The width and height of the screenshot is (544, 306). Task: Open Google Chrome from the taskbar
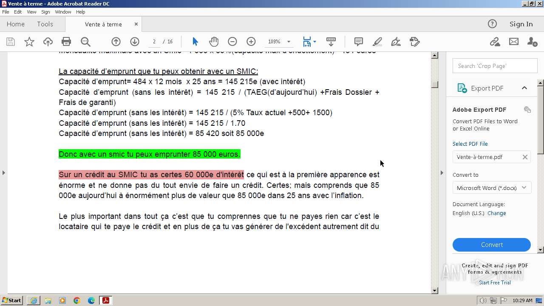pyautogui.click(x=77, y=300)
